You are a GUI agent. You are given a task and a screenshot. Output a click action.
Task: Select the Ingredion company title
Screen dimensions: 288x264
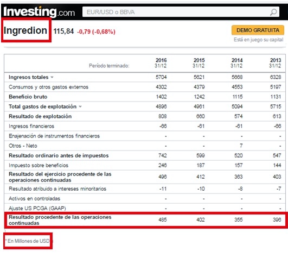[x=25, y=30]
